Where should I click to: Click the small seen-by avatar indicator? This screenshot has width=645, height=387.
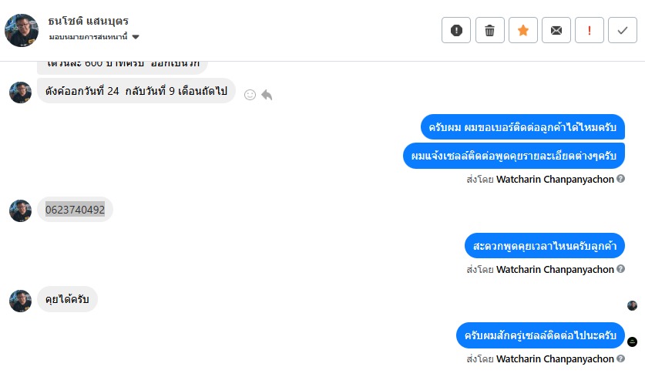coord(632,305)
